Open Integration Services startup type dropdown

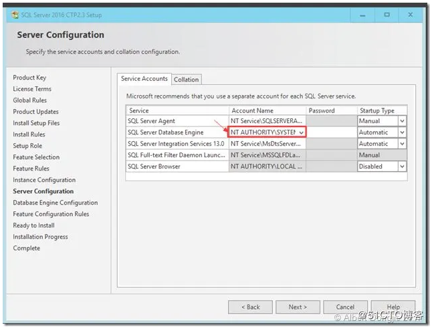402,144
